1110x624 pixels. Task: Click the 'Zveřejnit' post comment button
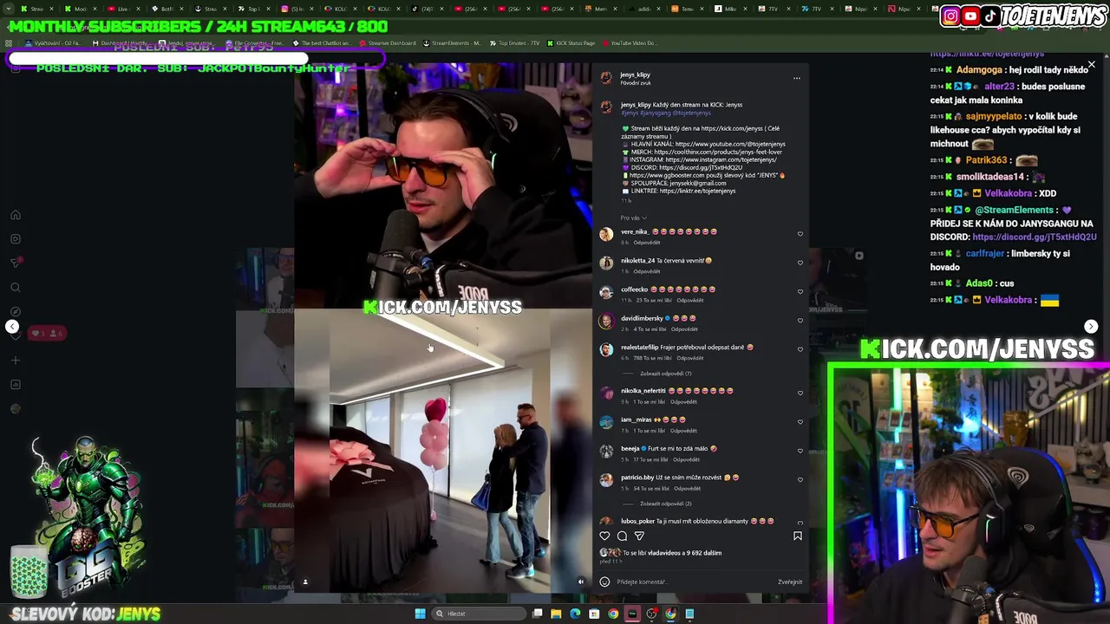pyautogui.click(x=790, y=582)
